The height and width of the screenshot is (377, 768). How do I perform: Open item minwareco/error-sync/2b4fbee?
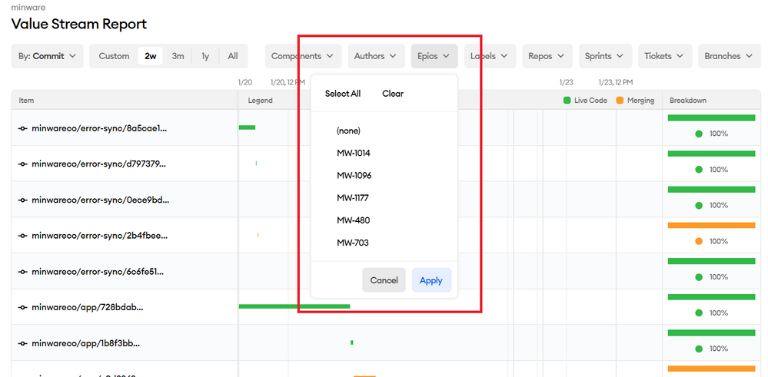click(99, 236)
